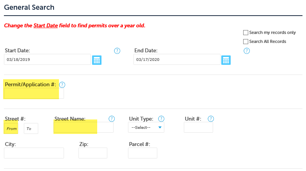Screen dimensions: 306x171
Task: Click the Start Date text field
Action: pyautogui.click(x=47, y=60)
